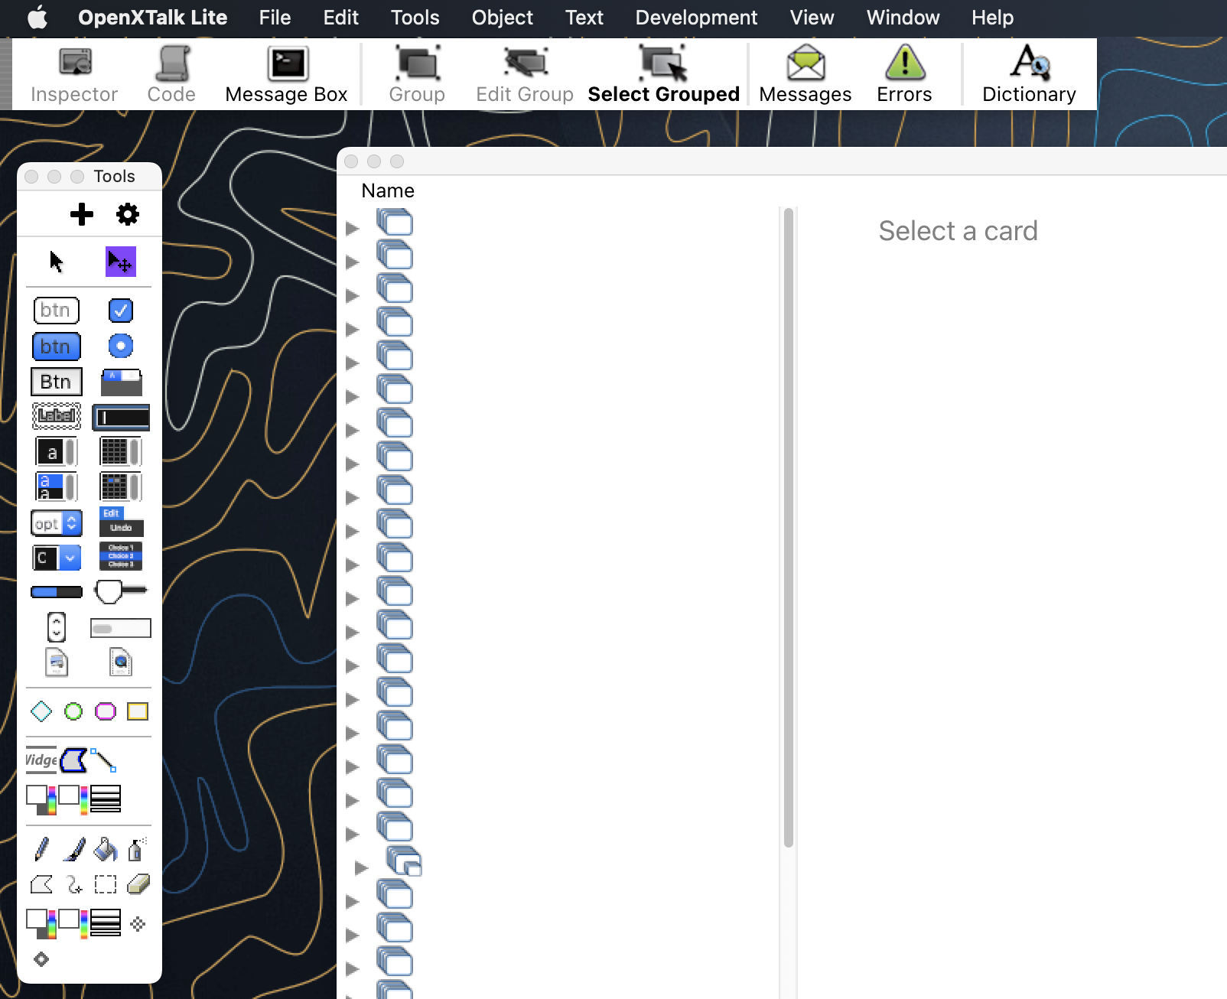This screenshot has height=999, width=1227.
Task: Choose the Choice 1-3 popup menu tool
Action: point(121,556)
